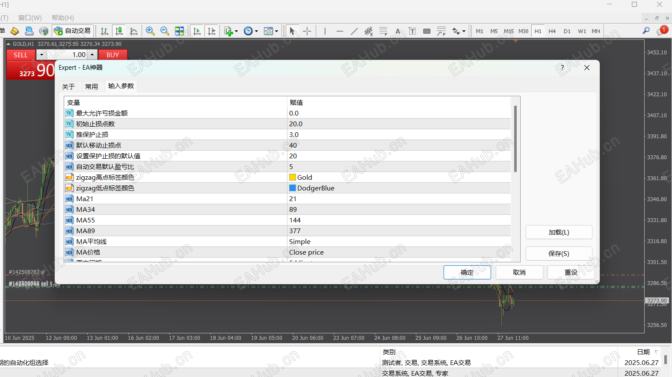Viewport: 672px width, 377px height.
Task: Switch chart to bar chart type
Action: (x=104, y=31)
